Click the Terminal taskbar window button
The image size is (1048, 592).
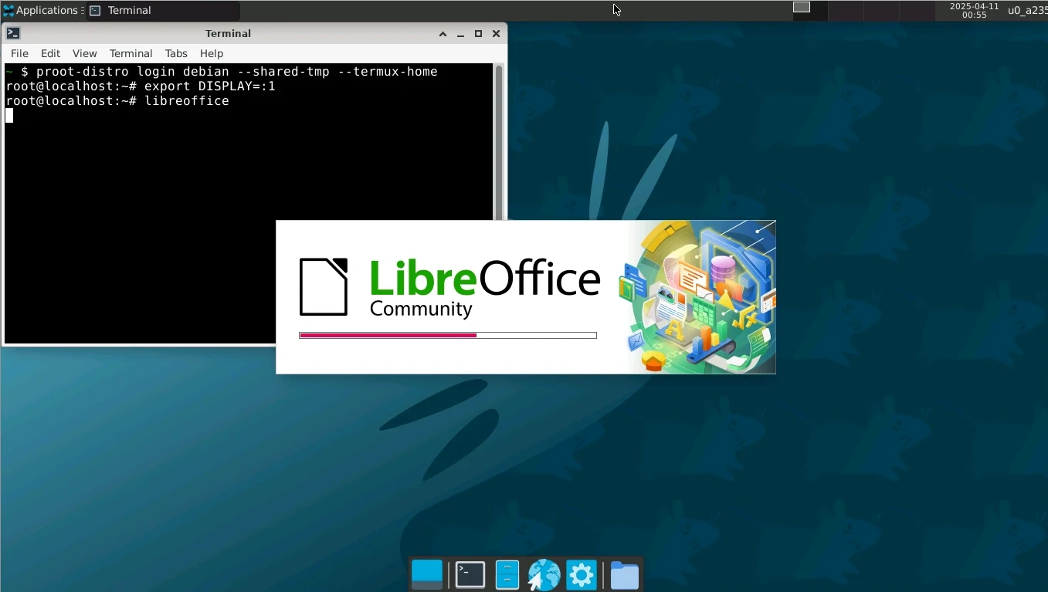point(162,10)
